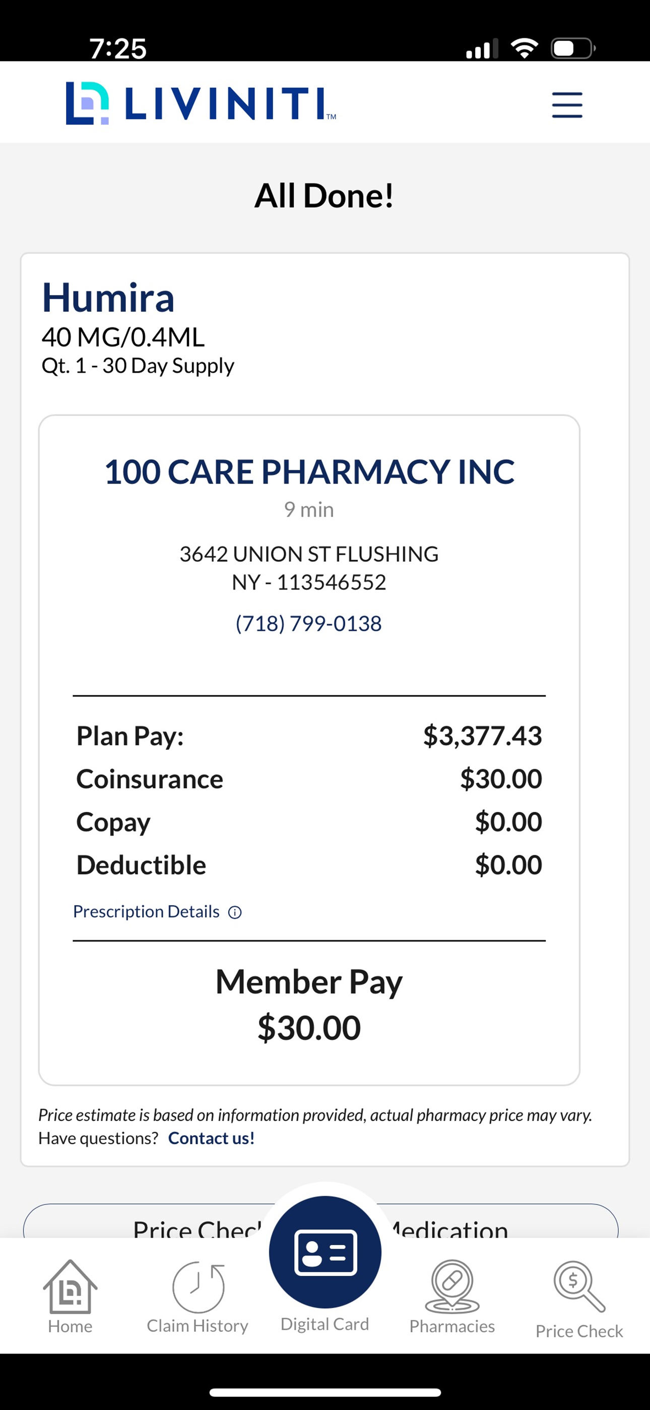Tap the Member Pay $30.00 amount
This screenshot has width=650, height=1410.
[x=309, y=1027]
